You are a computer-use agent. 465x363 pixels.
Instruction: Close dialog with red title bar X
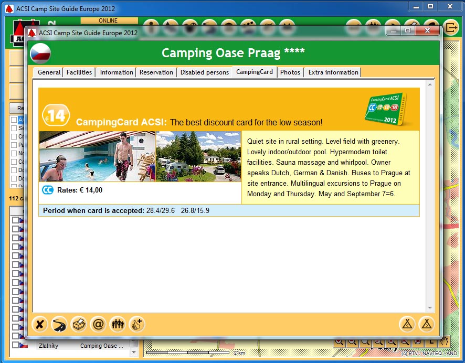tap(427, 30)
